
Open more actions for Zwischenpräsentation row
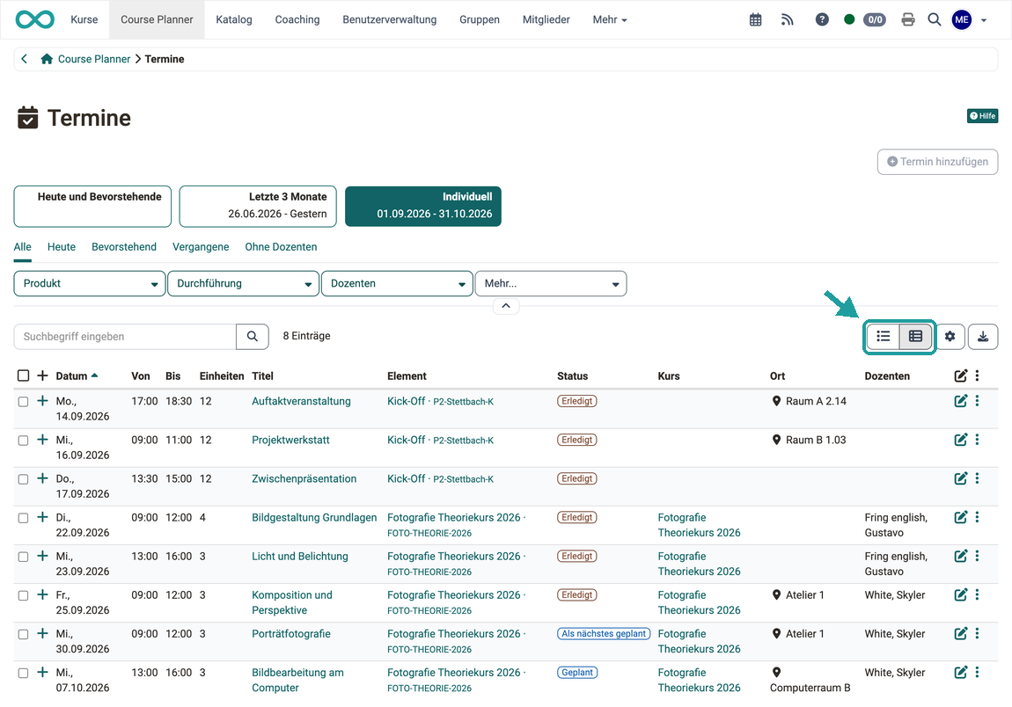977,478
